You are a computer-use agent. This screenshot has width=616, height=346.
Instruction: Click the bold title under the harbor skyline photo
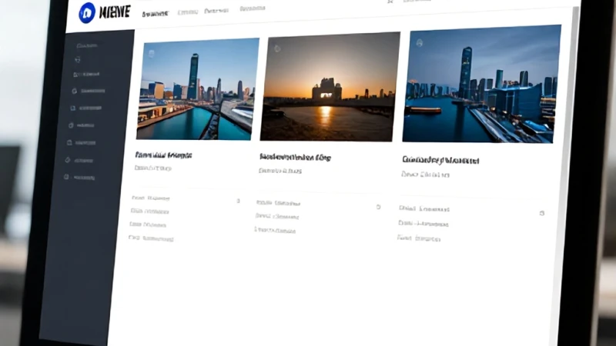click(x=440, y=160)
